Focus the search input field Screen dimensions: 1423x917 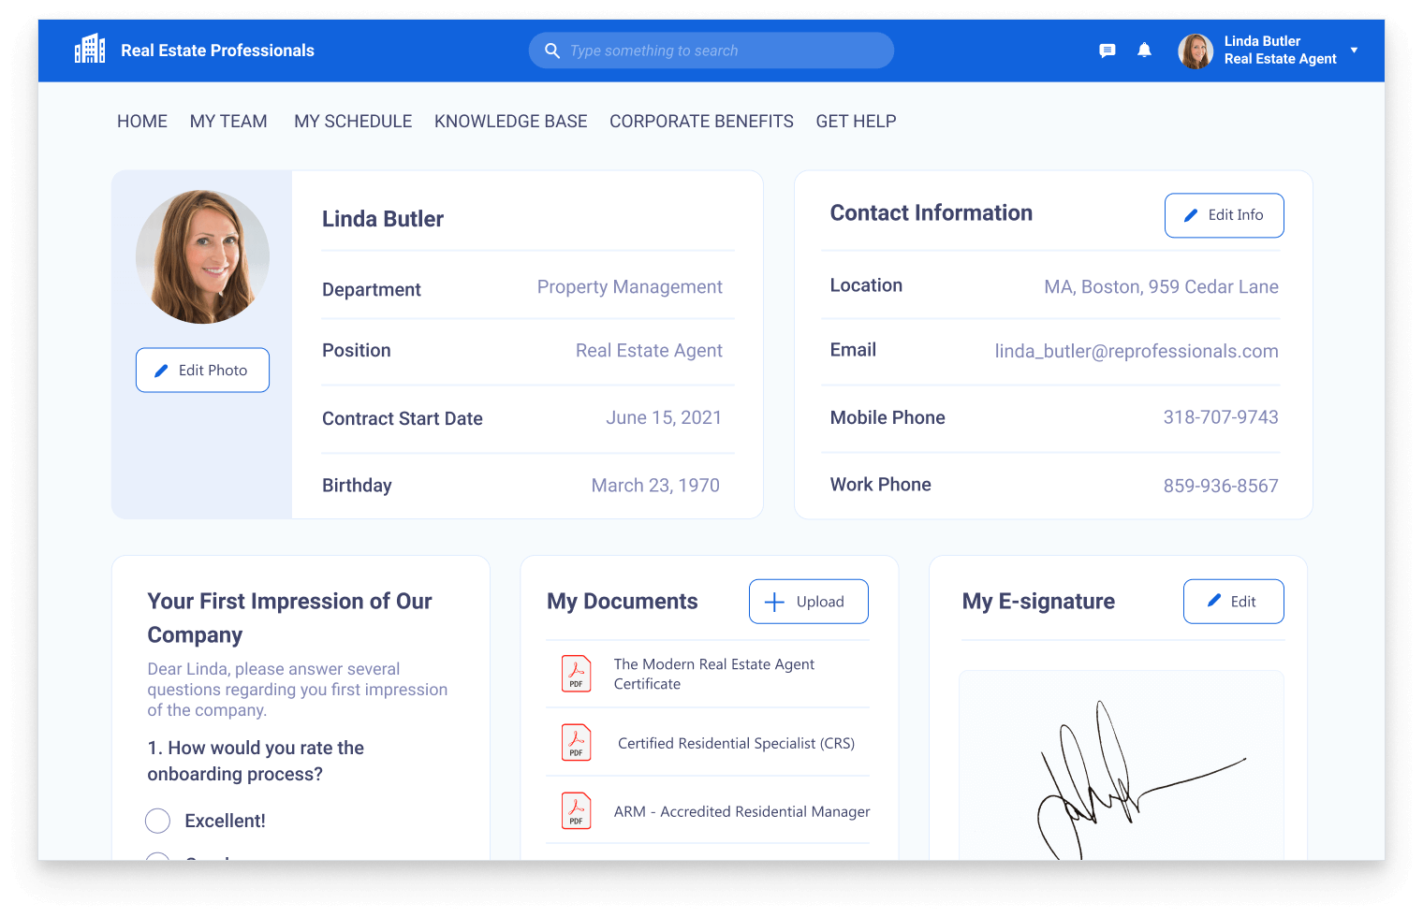tap(721, 51)
